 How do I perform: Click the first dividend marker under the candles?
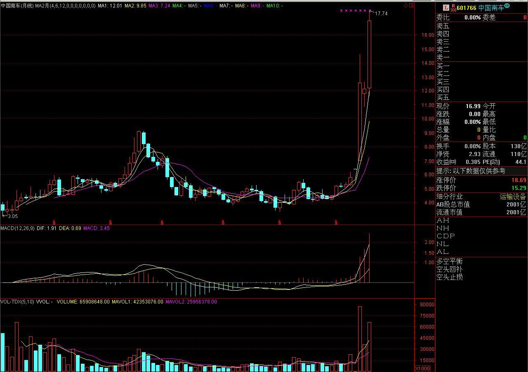pyautogui.click(x=54, y=223)
